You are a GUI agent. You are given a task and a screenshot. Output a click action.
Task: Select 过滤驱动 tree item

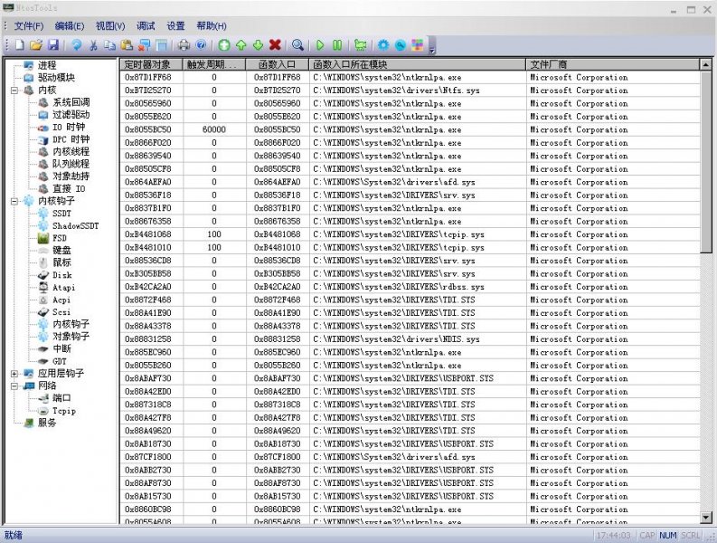tap(71, 115)
